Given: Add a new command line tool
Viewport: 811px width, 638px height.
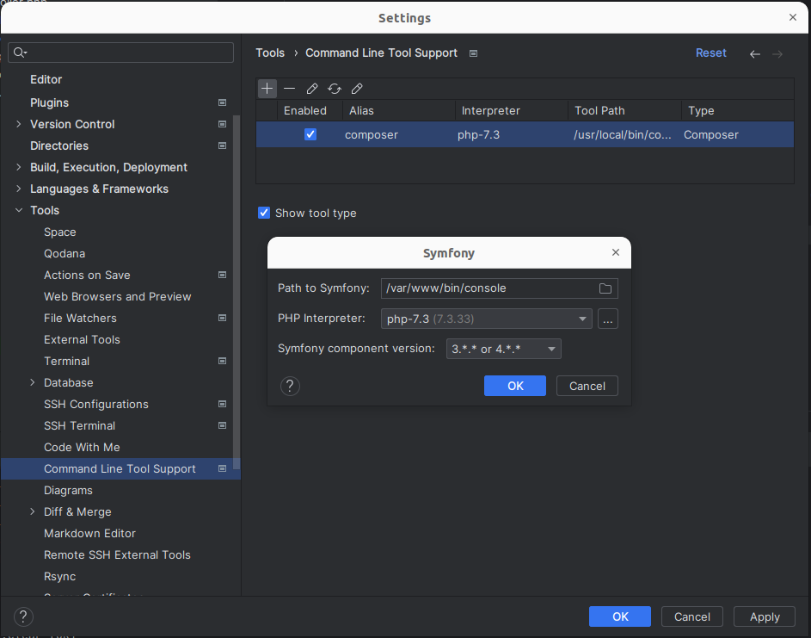Looking at the screenshot, I should point(267,89).
